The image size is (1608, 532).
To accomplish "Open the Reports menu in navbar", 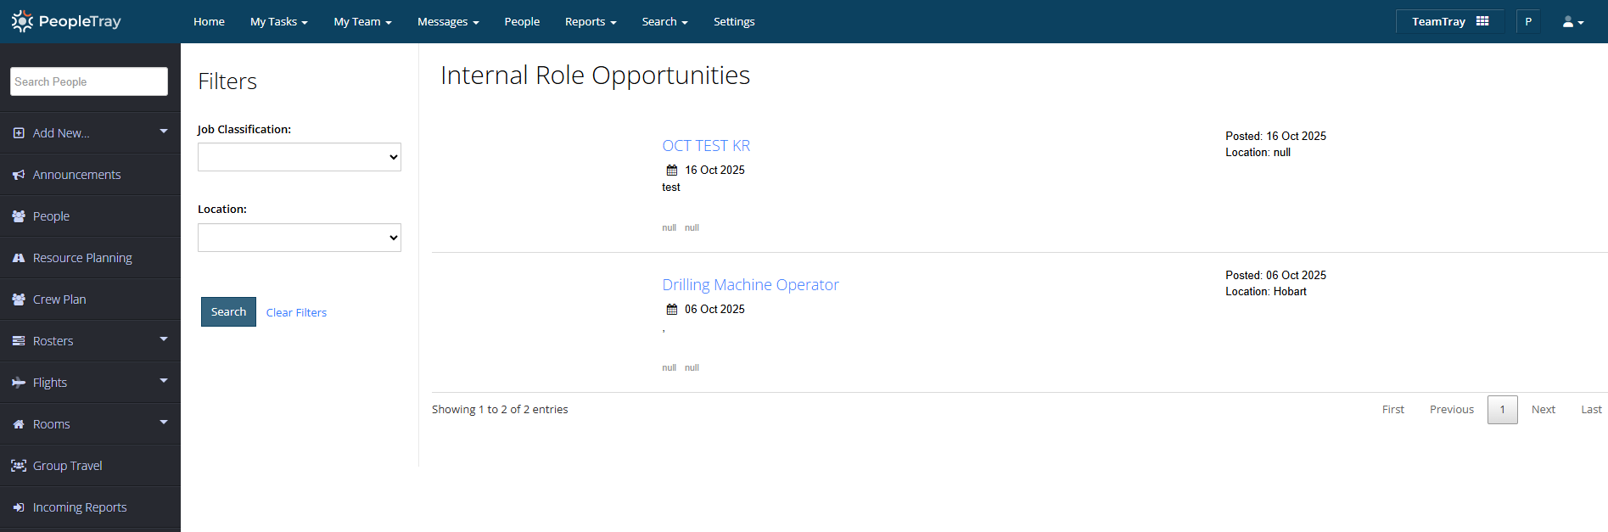I will [x=590, y=22].
